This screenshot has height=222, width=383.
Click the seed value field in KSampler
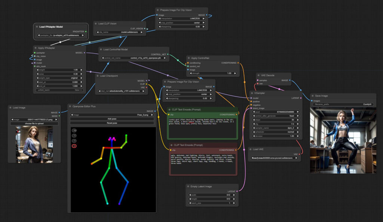276,112
